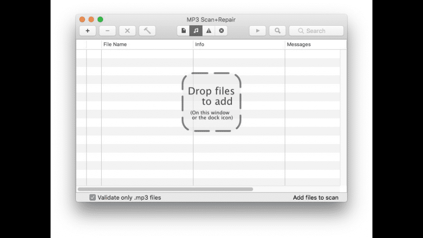Select the music note filter icon
The height and width of the screenshot is (238, 423).
(196, 31)
